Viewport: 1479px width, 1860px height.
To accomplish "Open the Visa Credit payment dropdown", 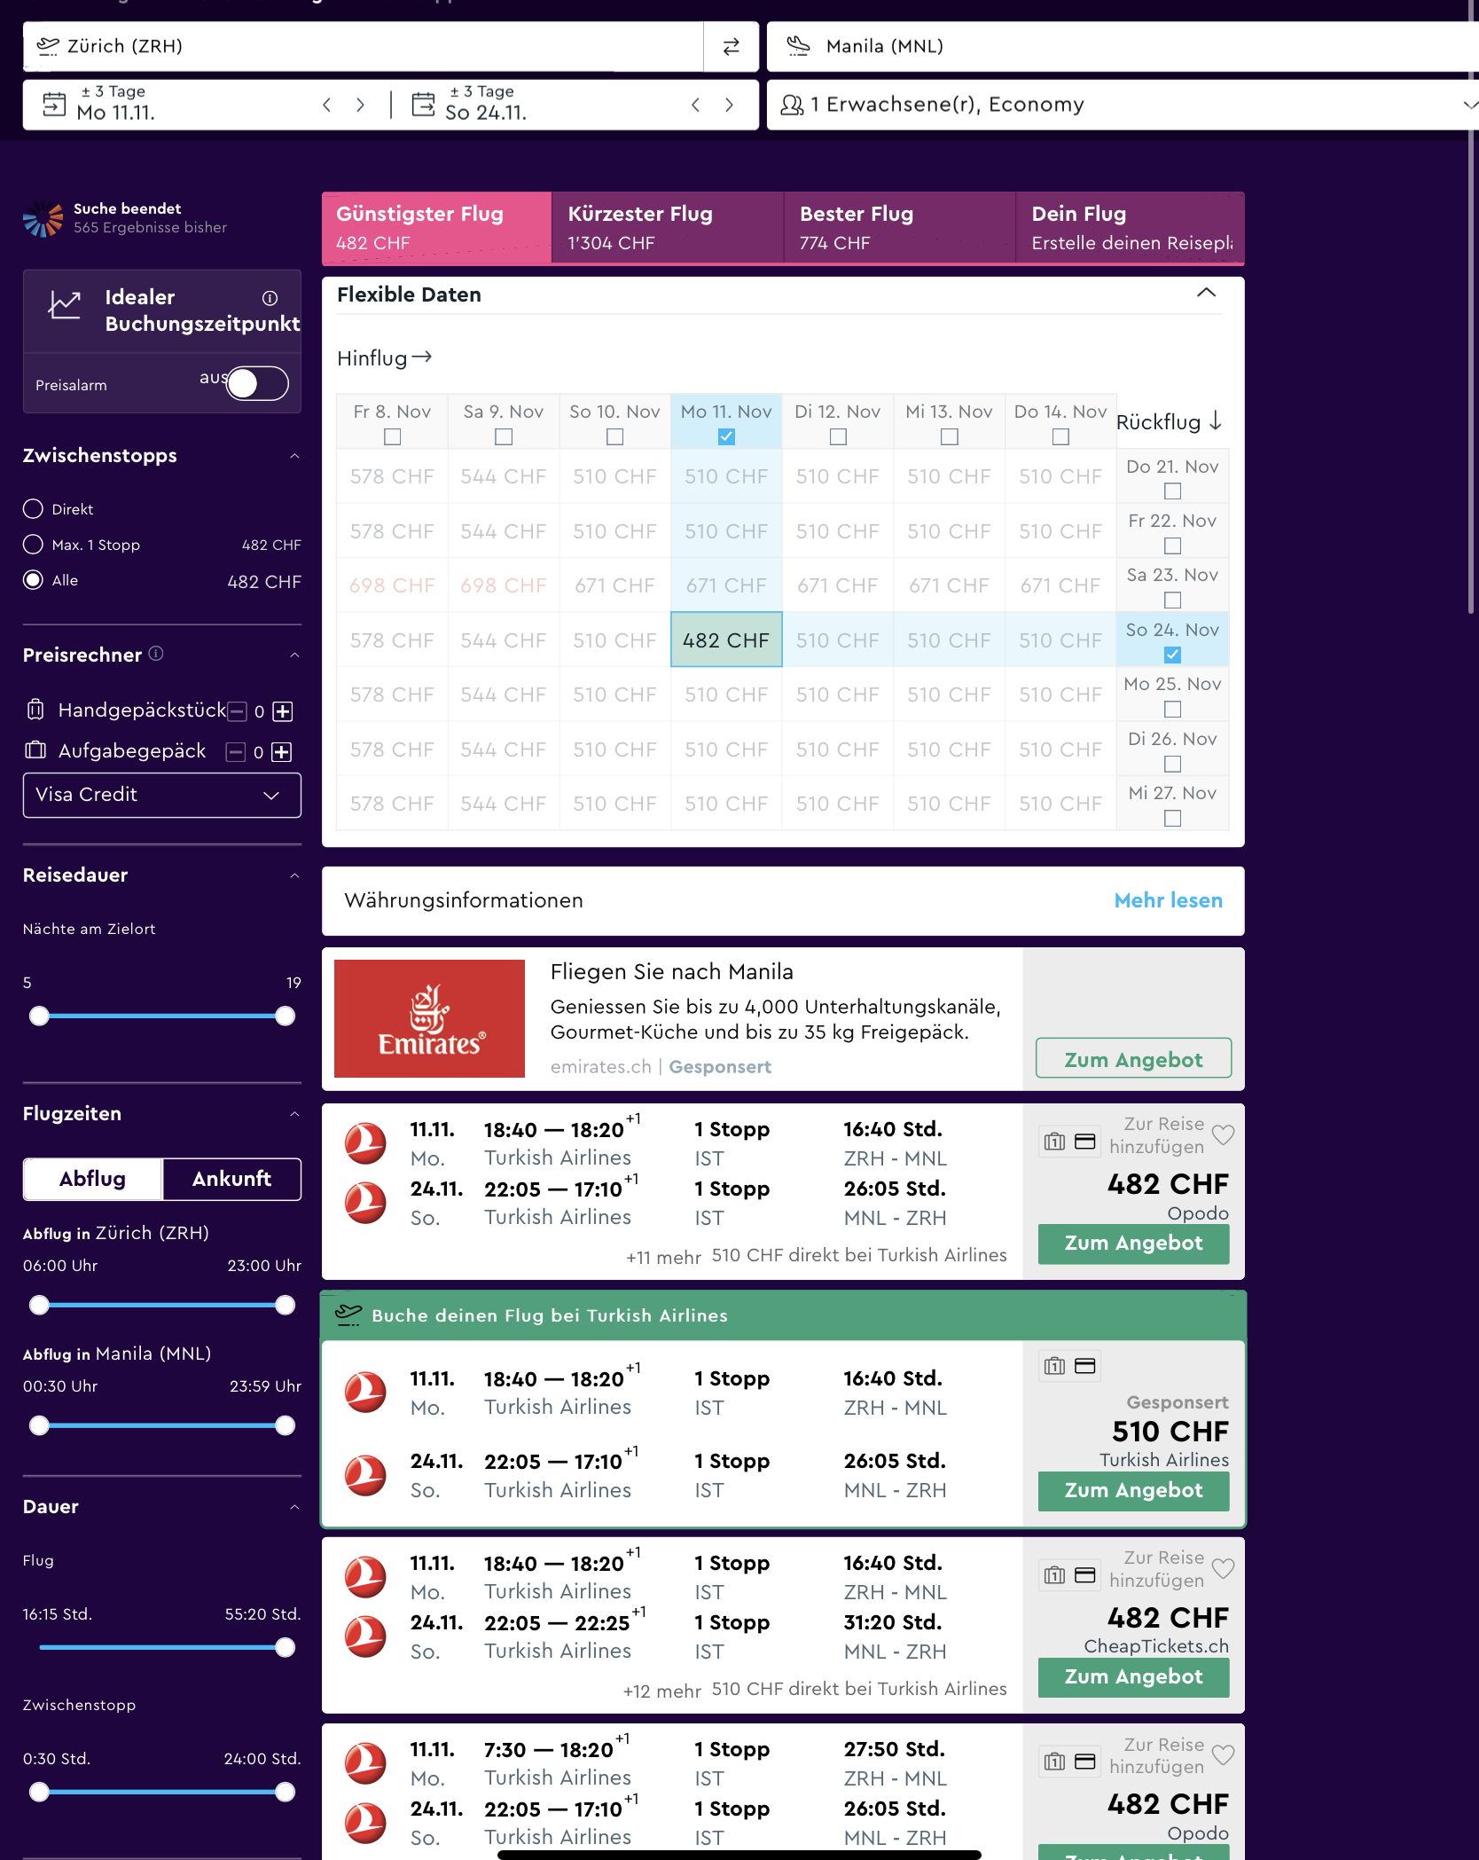I will pos(162,795).
